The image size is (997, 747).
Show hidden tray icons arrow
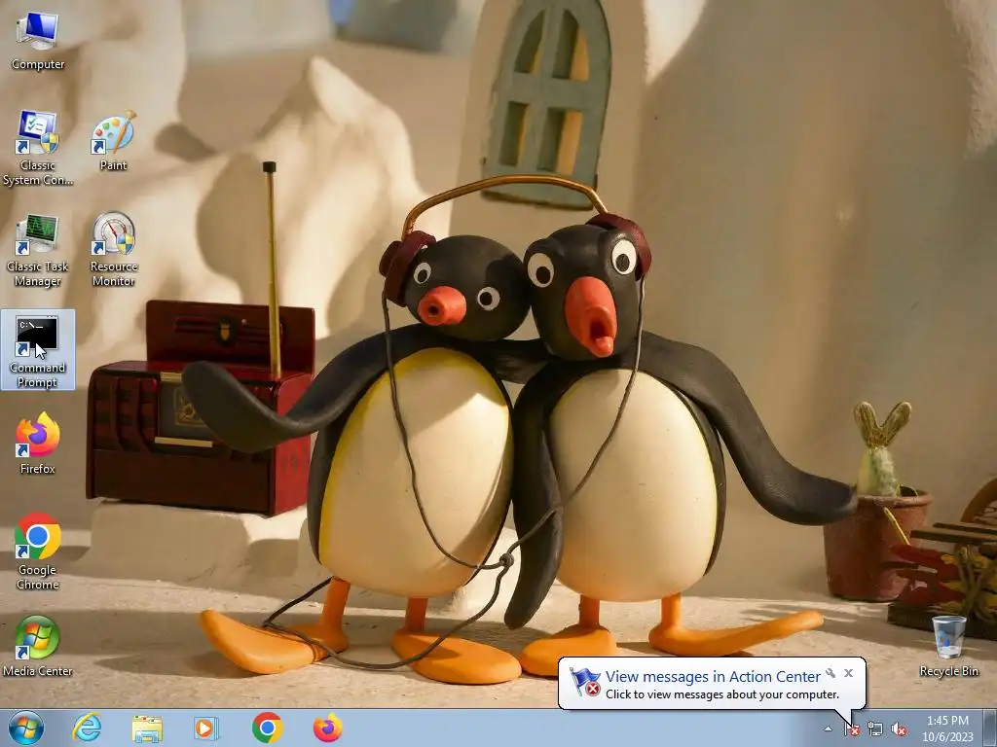click(x=828, y=729)
